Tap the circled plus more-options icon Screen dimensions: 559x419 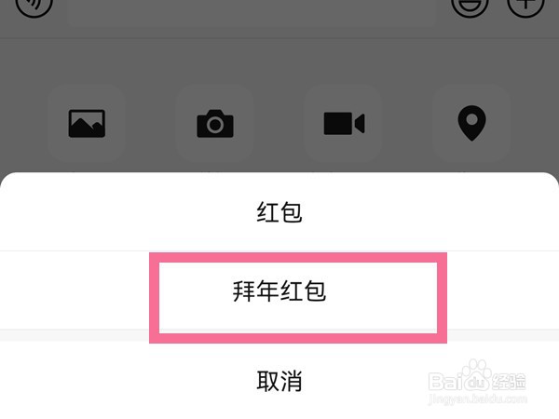525,5
